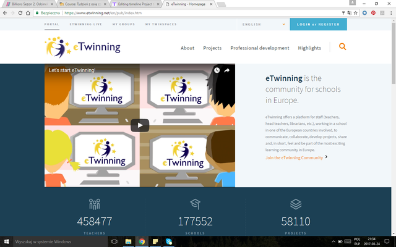
Task: Click the translate page icon in address bar
Action: 349,13
